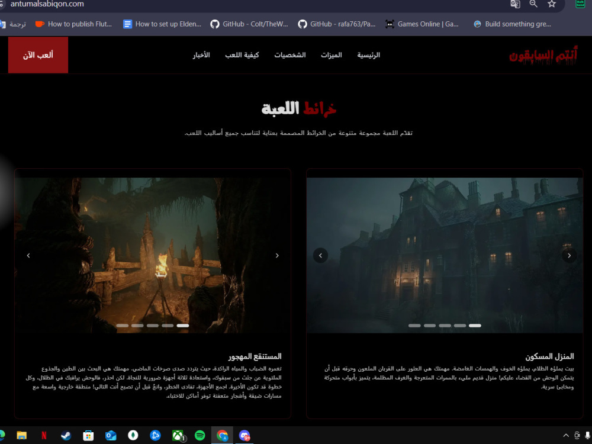This screenshot has height=444, width=592.
Task: Open Netflix from the taskbar
Action: 44,435
